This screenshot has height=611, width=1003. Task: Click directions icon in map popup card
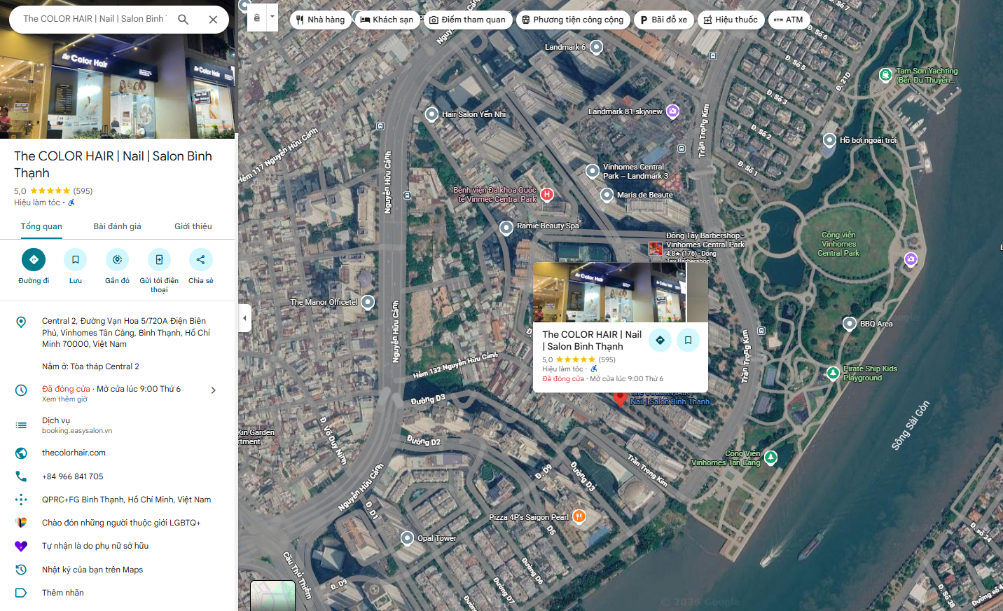coord(660,341)
